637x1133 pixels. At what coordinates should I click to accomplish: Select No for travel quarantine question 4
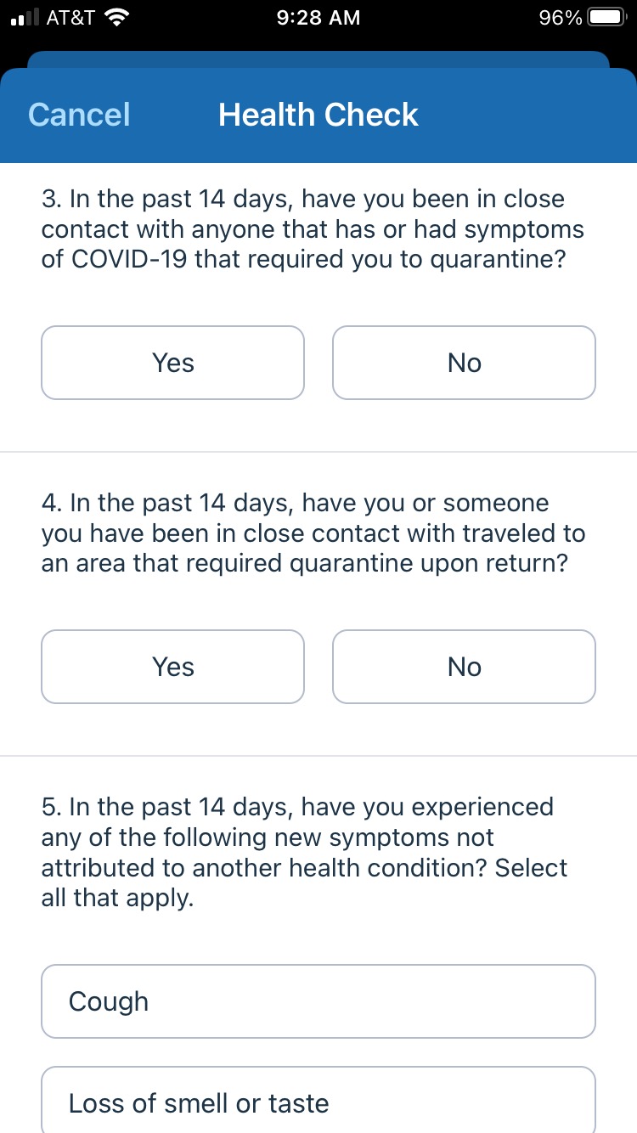pos(464,667)
